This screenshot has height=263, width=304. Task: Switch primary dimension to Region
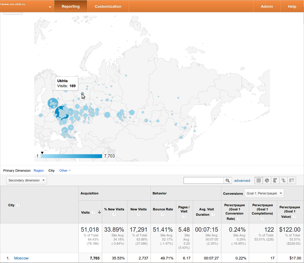(x=39, y=171)
